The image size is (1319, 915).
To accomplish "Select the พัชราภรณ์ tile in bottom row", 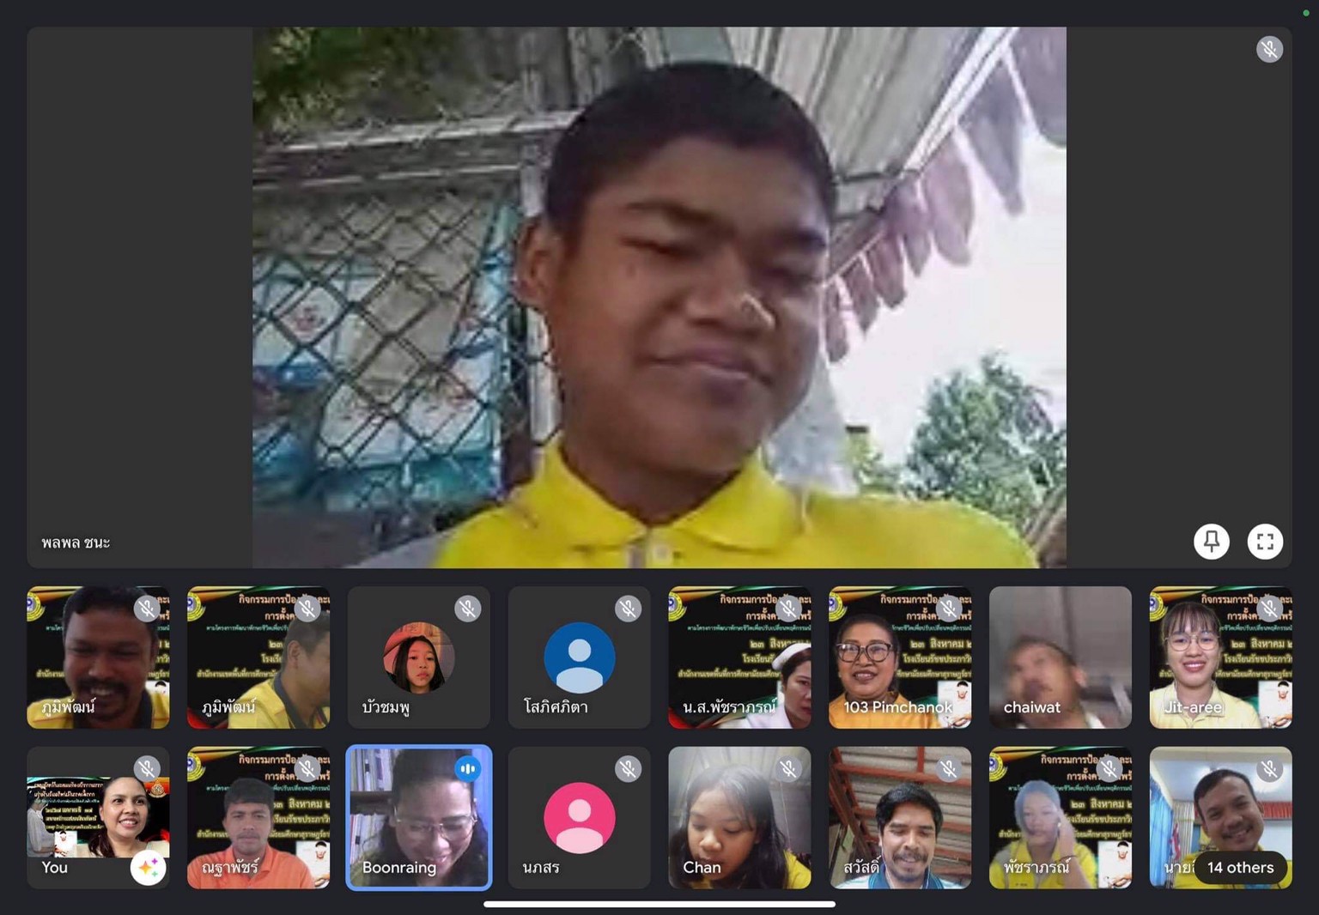I will pos(1060,817).
